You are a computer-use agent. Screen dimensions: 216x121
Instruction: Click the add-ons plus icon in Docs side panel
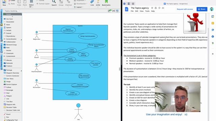(x=213, y=54)
